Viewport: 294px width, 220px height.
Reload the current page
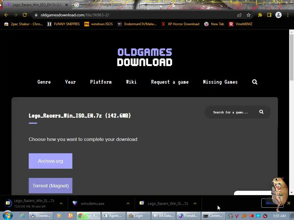(25, 15)
